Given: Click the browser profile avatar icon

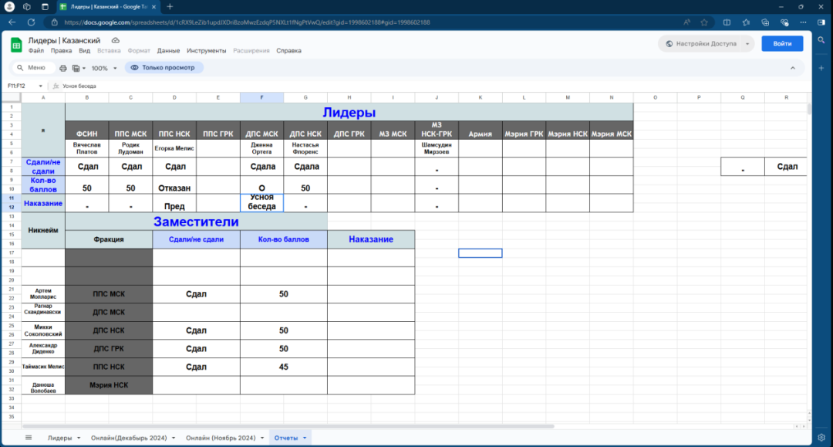Looking at the screenshot, I should coord(9,7).
